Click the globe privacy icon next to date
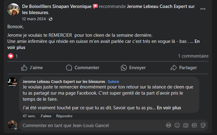This screenshot has width=217, height=135. click(51, 19)
